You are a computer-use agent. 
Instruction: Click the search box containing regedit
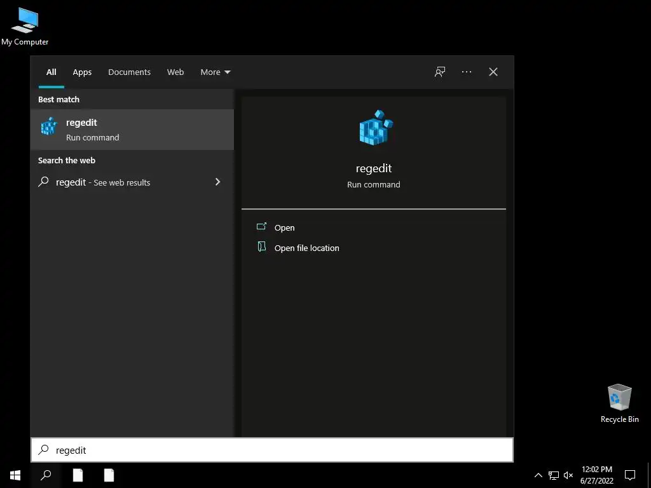(272, 450)
